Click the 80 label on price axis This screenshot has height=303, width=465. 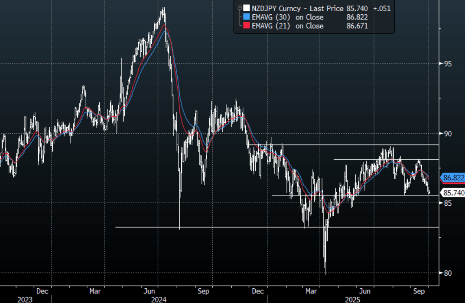pyautogui.click(x=448, y=273)
